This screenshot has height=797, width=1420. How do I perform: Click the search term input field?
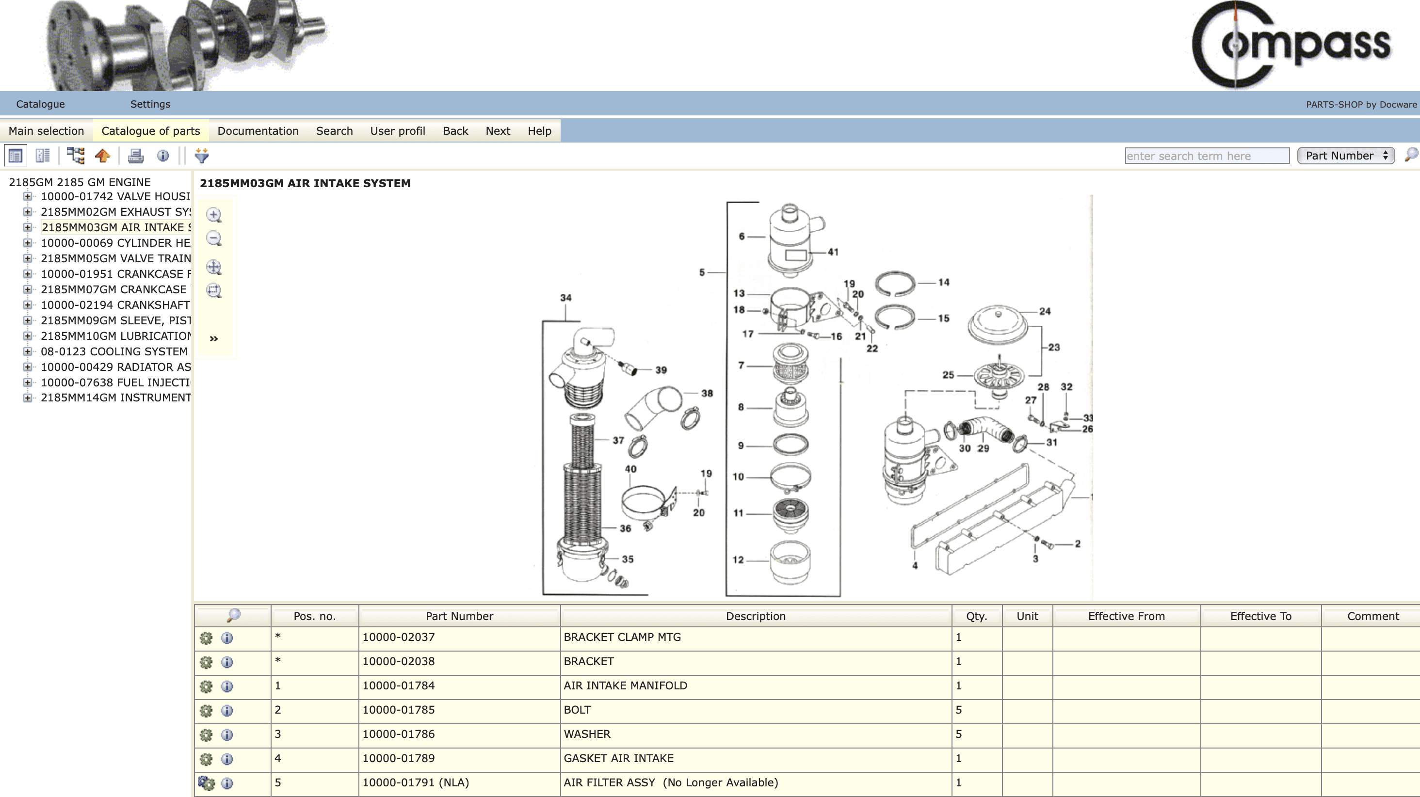(1207, 156)
